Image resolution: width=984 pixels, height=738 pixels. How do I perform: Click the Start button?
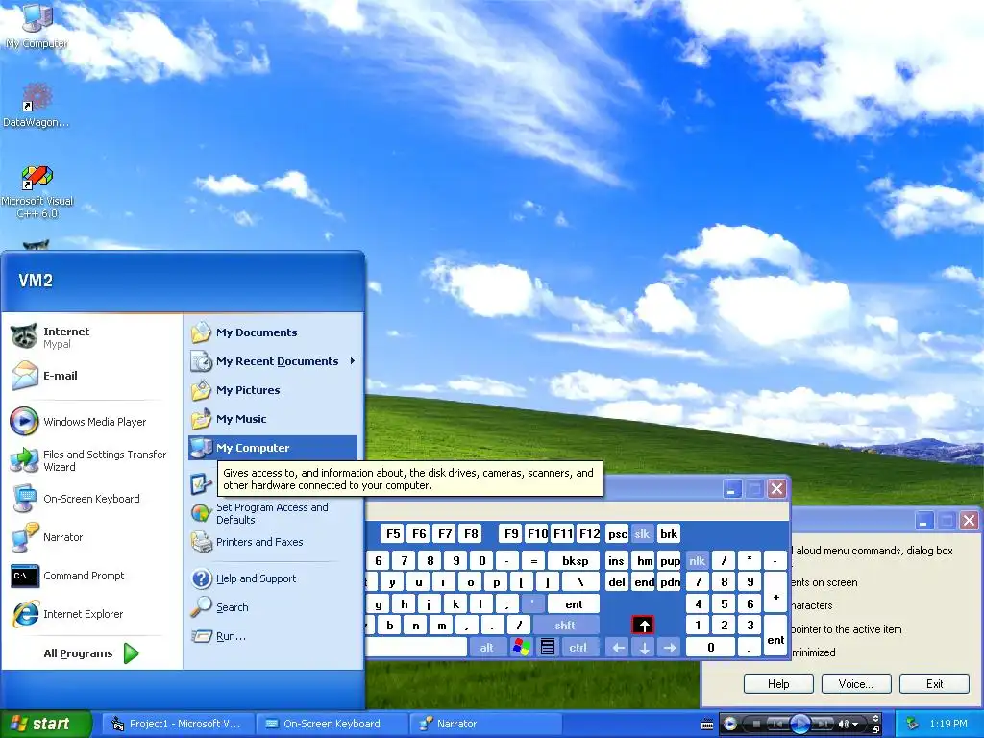45,724
